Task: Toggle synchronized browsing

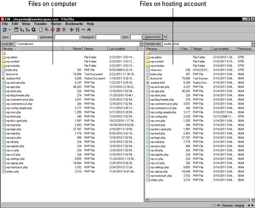Action: click(x=83, y=30)
